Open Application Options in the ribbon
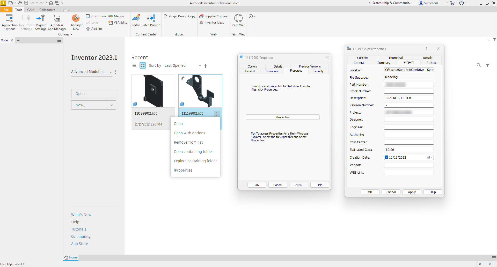 click(10, 22)
